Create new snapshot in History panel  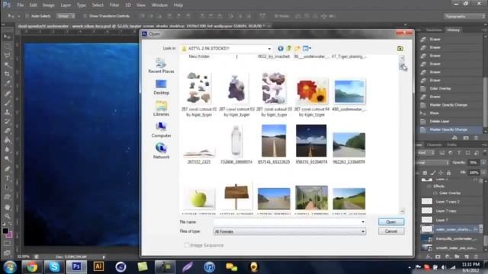click(x=466, y=138)
